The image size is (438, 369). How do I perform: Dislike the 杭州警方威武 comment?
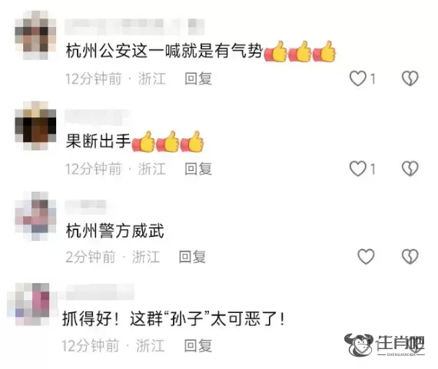coord(410,256)
